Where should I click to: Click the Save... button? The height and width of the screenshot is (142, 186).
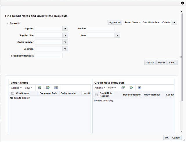[172, 62]
